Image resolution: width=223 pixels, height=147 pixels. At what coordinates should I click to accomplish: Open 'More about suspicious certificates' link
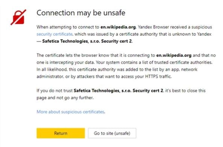[x=71, y=112]
